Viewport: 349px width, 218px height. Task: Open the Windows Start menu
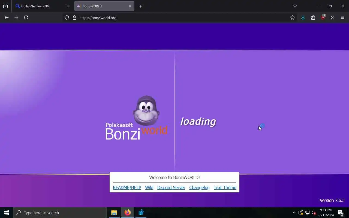(7, 213)
